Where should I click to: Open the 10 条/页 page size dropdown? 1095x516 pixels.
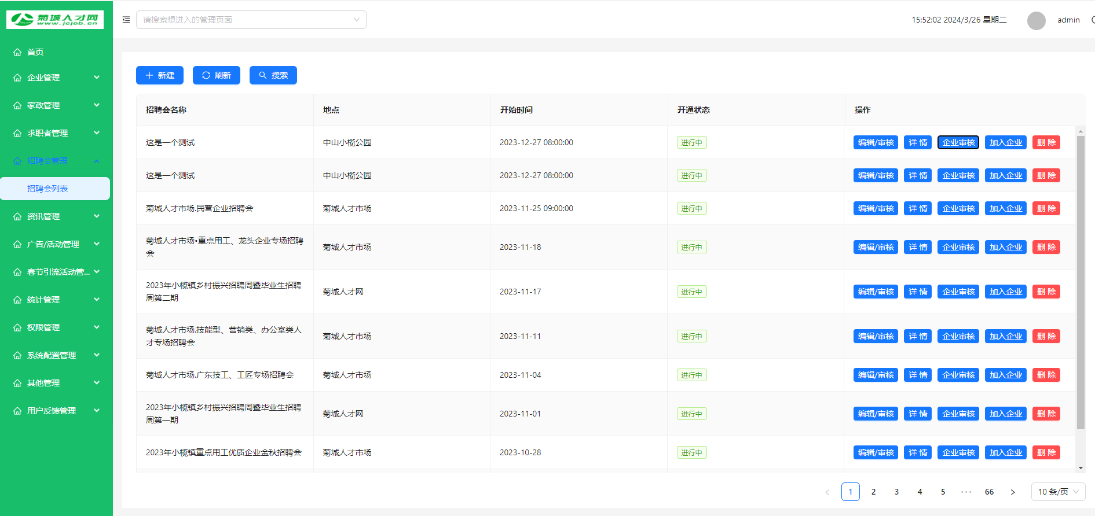tap(1057, 492)
